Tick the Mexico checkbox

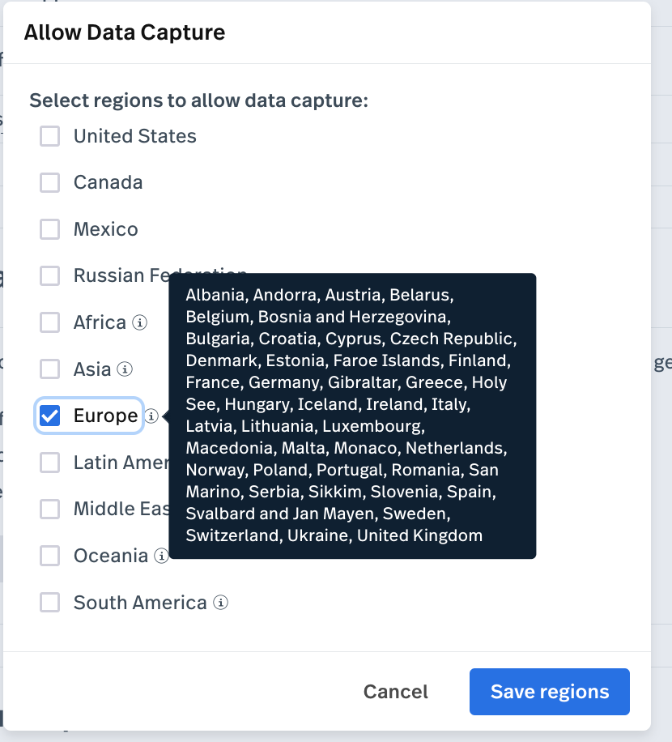coord(49,229)
